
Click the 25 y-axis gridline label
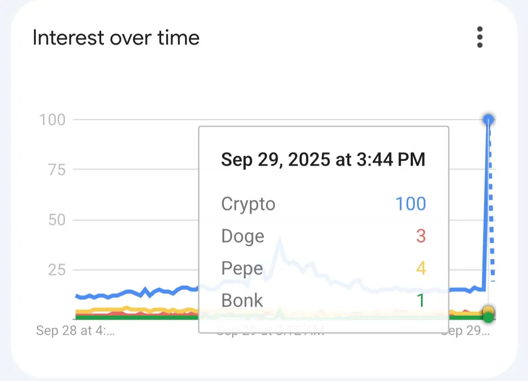57,270
